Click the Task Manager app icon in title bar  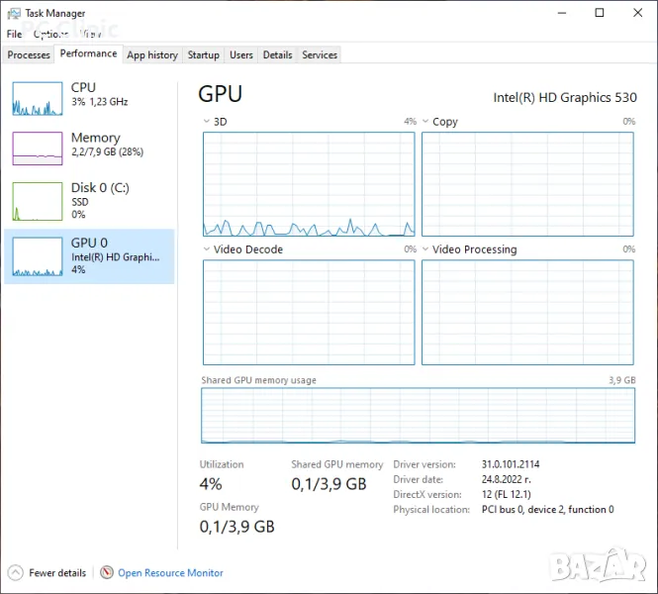coord(13,13)
